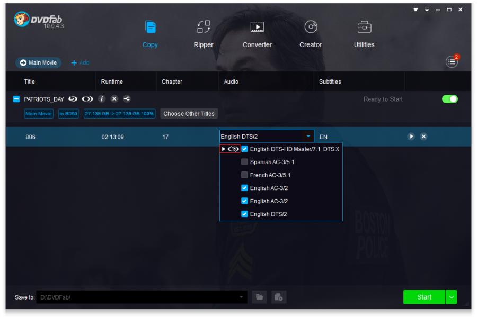Viewport: 477px width, 317px height.
Task: Click the ISO image output icon
Action: [279, 297]
